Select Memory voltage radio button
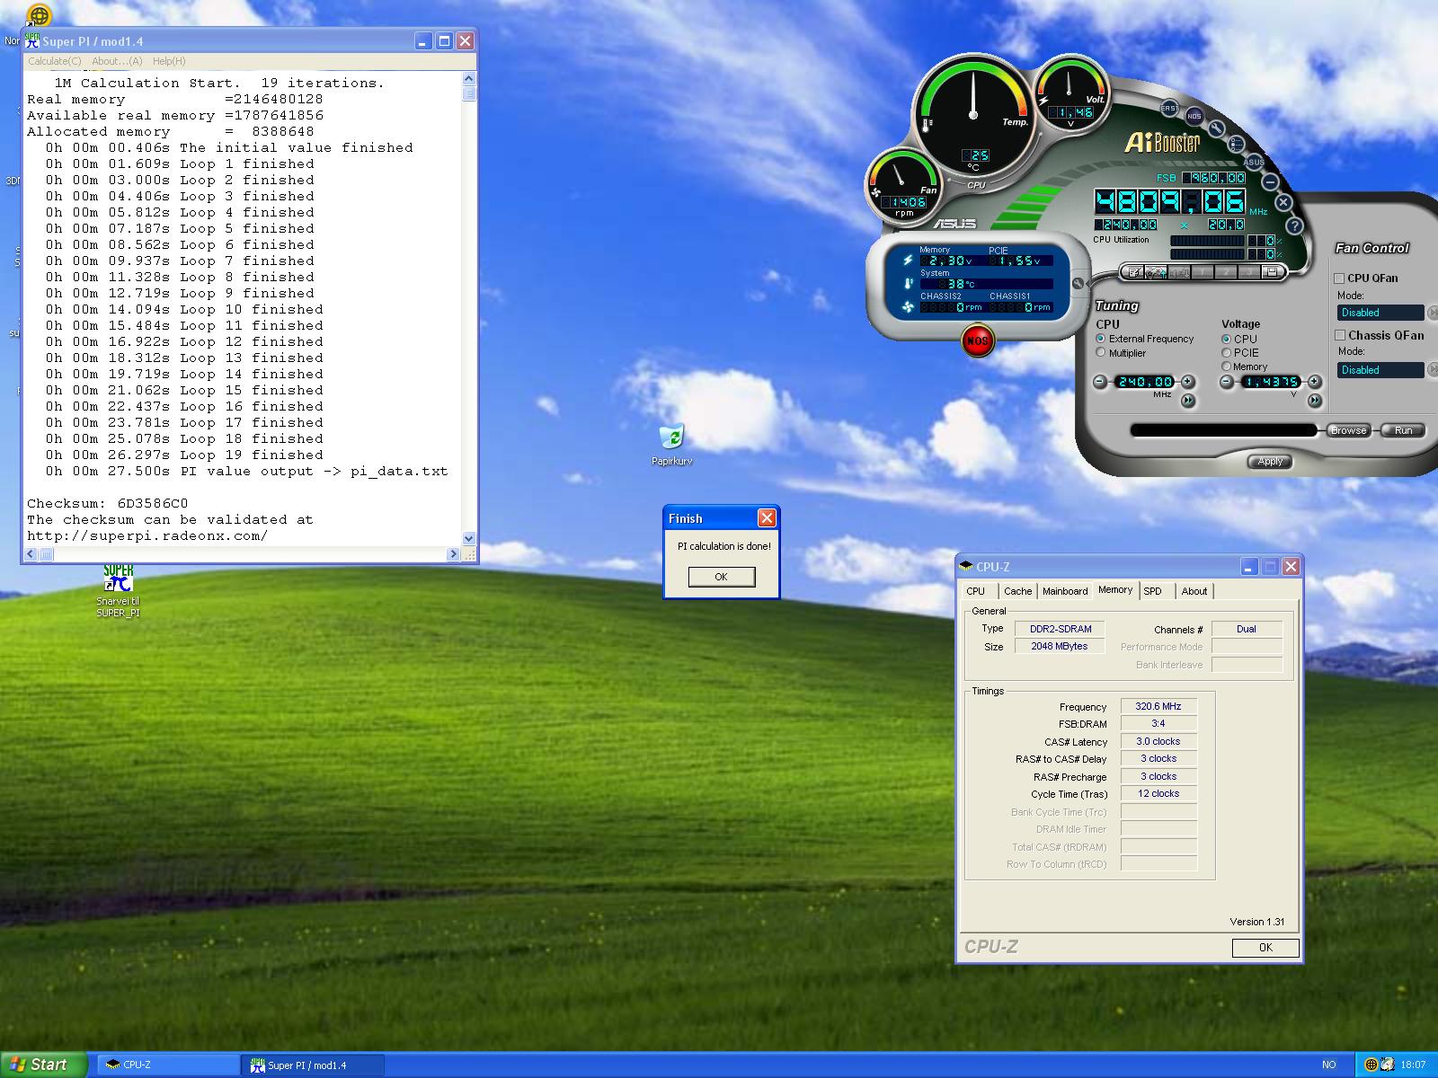This screenshot has width=1438, height=1078. [x=1226, y=366]
